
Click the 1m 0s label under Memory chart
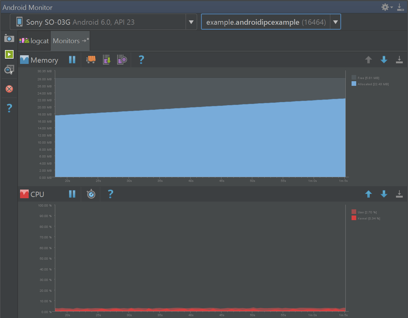click(x=313, y=181)
